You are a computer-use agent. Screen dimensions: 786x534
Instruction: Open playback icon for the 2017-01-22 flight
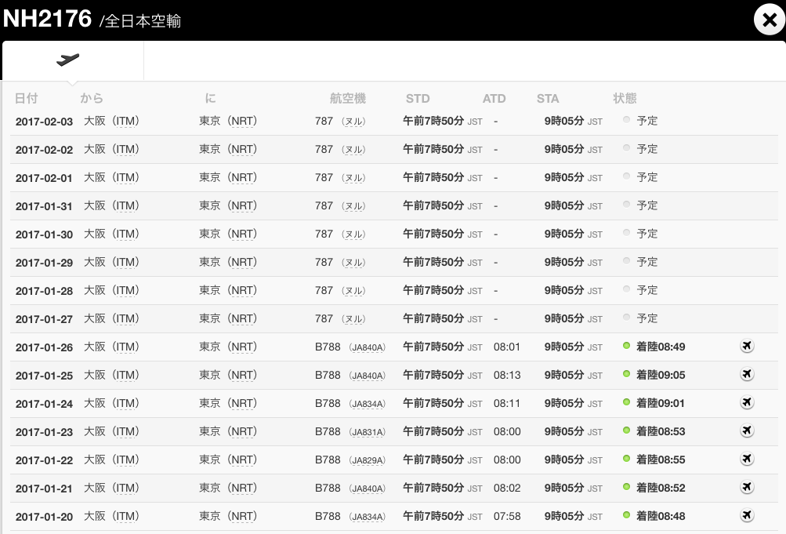coord(747,460)
